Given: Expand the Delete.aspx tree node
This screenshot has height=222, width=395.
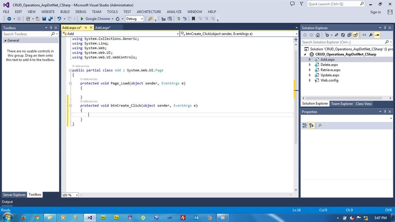Looking at the screenshot, I should pyautogui.click(x=310, y=65).
